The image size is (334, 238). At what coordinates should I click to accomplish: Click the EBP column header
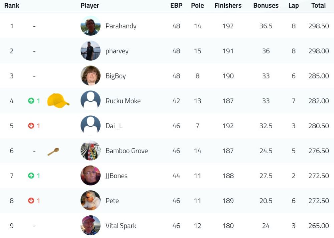pos(176,5)
